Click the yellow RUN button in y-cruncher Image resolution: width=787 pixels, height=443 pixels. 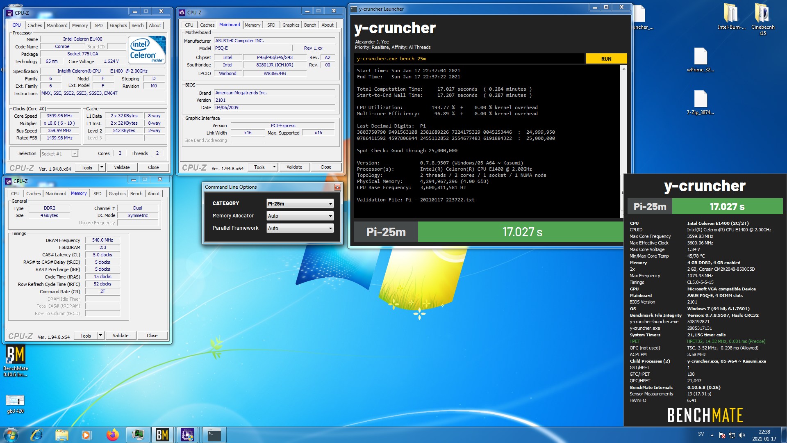click(606, 59)
